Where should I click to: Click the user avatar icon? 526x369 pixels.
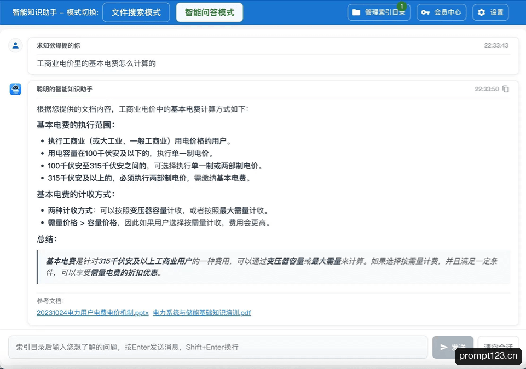tap(15, 45)
